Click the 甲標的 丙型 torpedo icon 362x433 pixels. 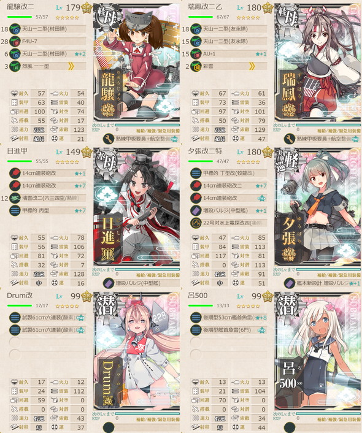point(15,210)
